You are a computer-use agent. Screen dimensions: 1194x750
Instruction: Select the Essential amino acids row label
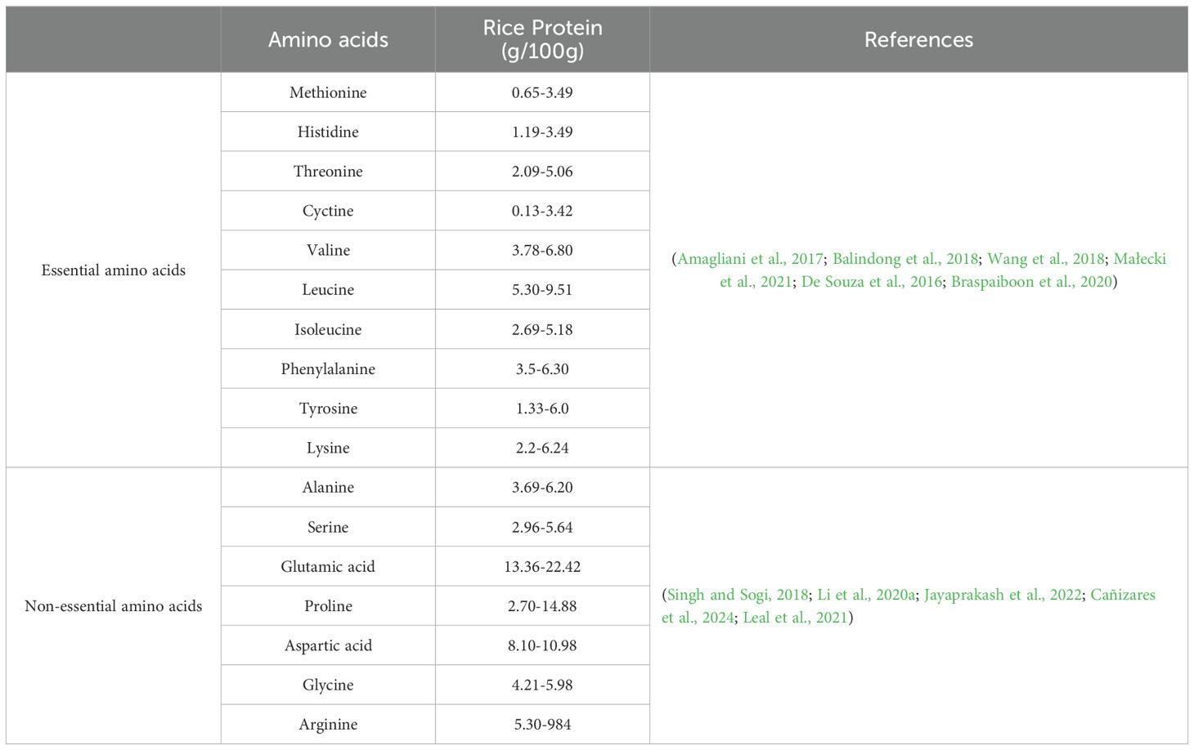pos(114,270)
